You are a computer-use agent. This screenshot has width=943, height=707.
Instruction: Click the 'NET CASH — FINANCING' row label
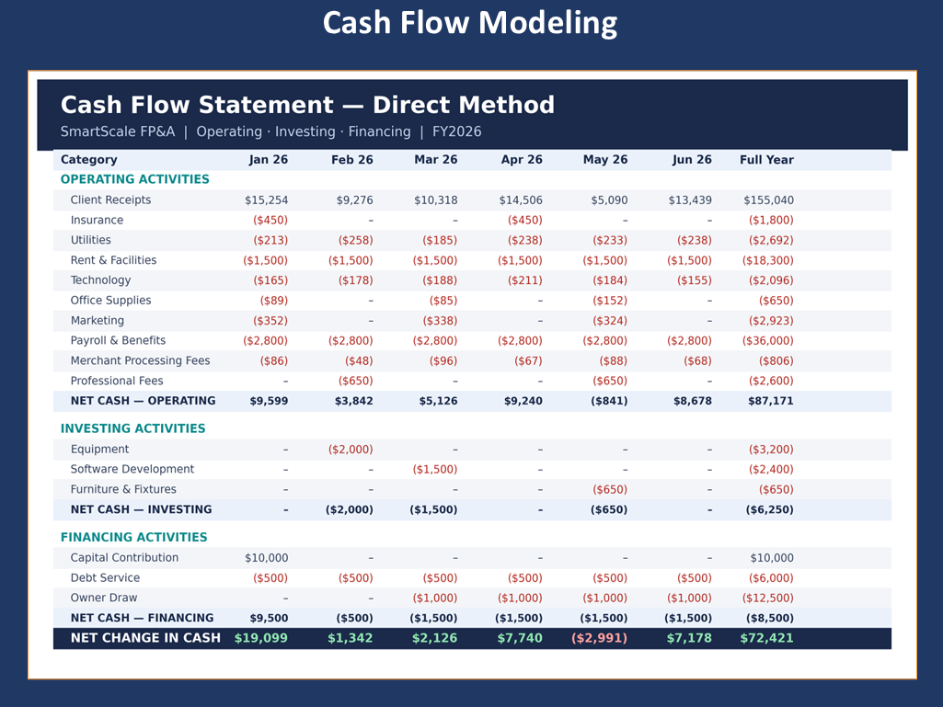[x=142, y=618]
